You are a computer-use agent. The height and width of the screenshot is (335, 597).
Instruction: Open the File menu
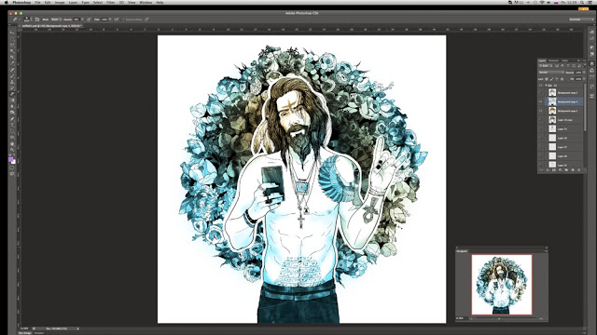point(37,2)
